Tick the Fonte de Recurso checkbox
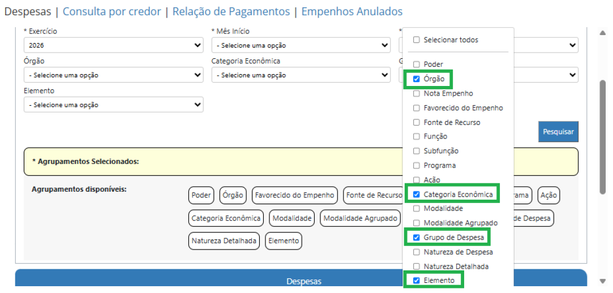 coord(417,122)
